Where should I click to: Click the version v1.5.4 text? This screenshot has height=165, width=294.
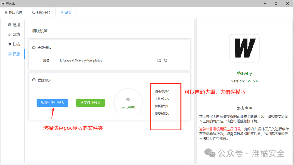(253, 81)
